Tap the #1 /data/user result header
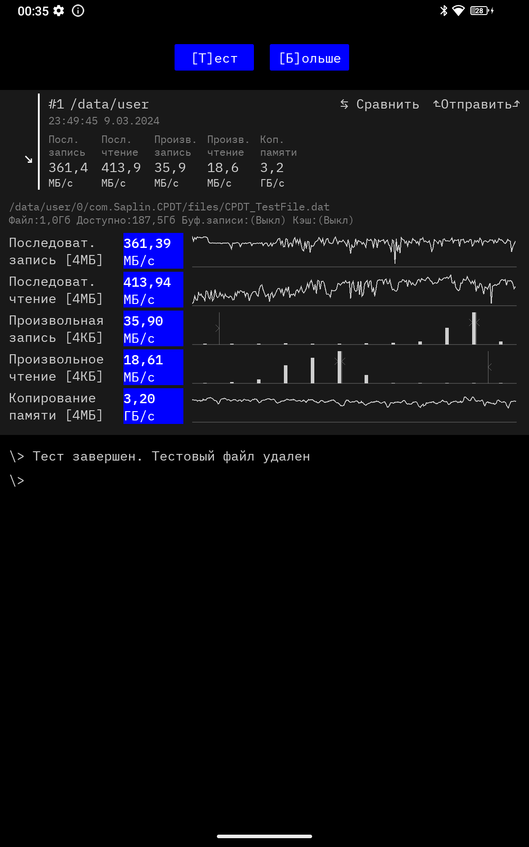529x847 pixels. click(99, 105)
